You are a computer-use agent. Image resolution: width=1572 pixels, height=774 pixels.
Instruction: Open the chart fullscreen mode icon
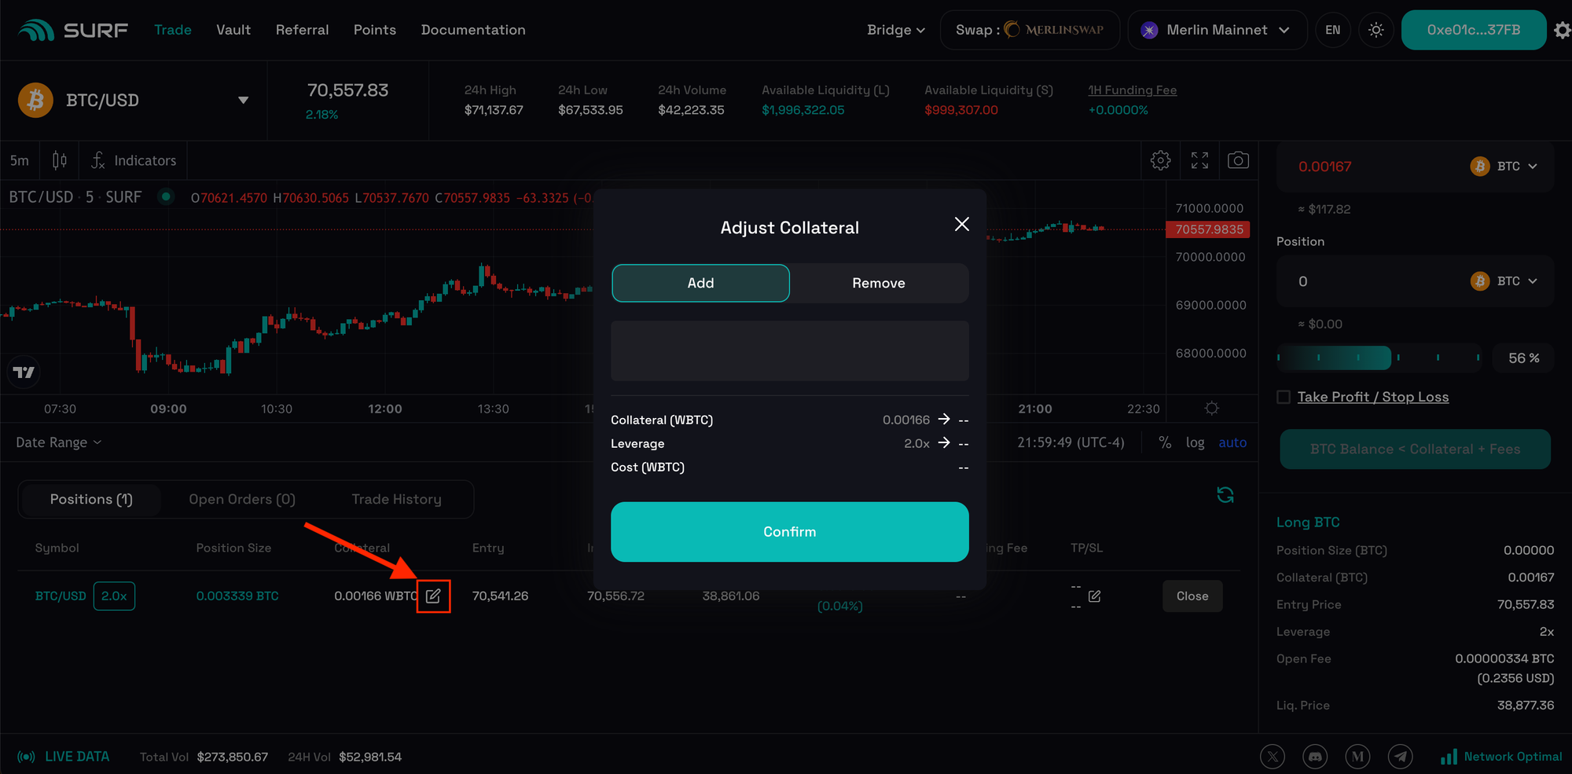point(1199,160)
